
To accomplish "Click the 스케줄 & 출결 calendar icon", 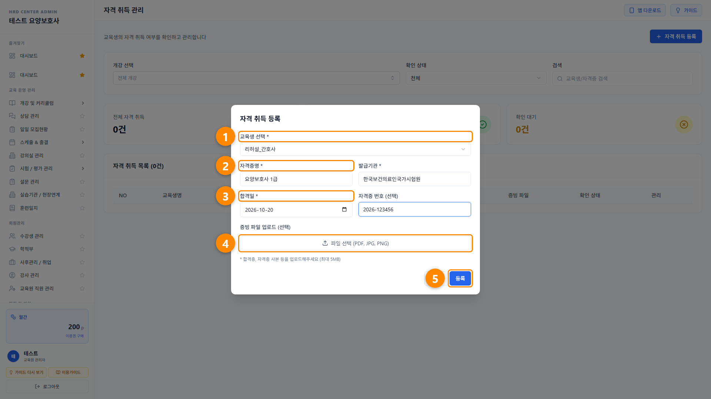I will 12,142.
